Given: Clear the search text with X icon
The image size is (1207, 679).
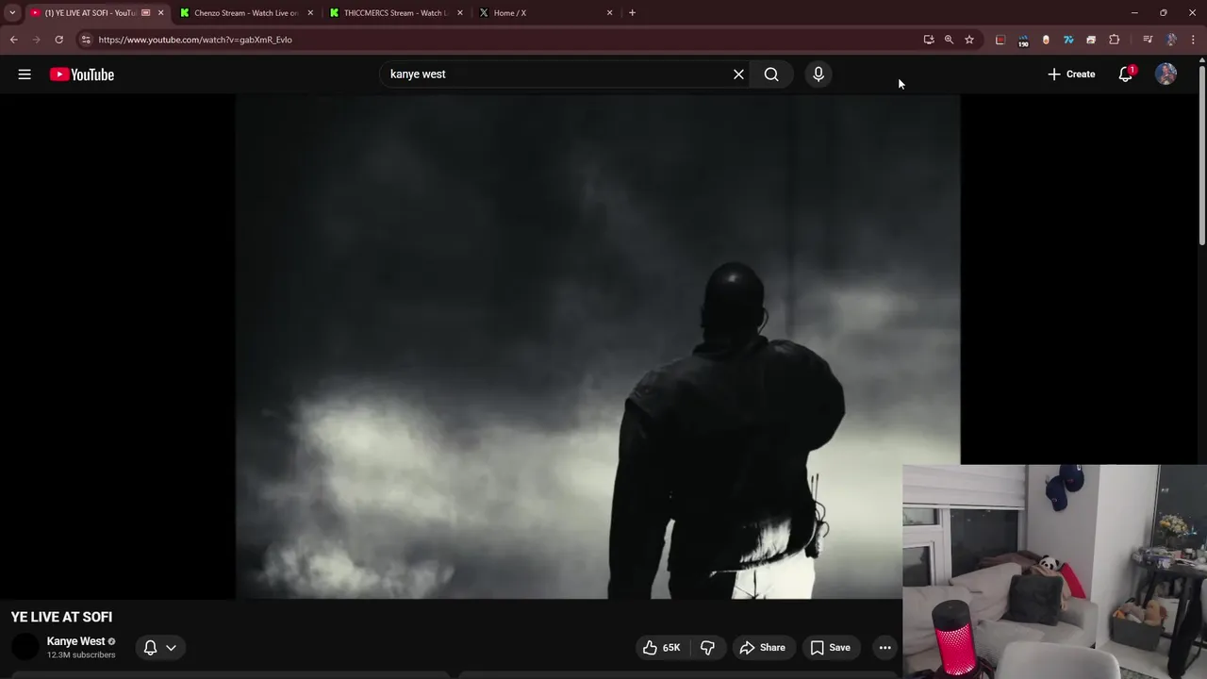Looking at the screenshot, I should (x=738, y=75).
